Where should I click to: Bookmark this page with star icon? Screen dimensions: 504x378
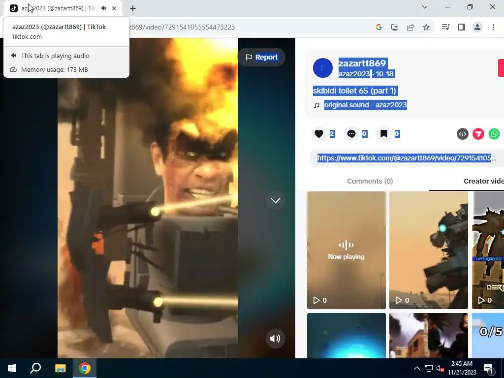[426, 28]
